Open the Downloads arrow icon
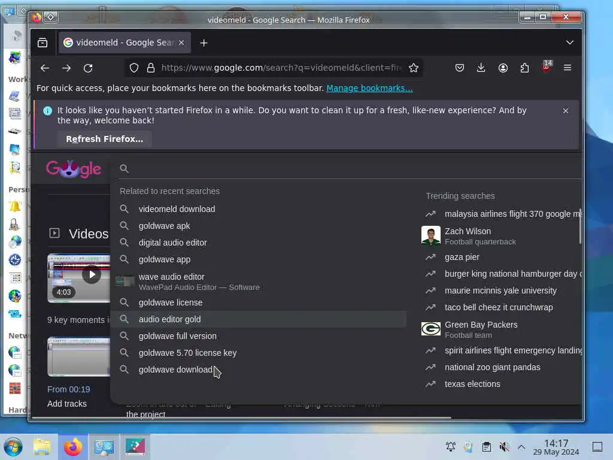The width and height of the screenshot is (613, 460). (x=481, y=68)
